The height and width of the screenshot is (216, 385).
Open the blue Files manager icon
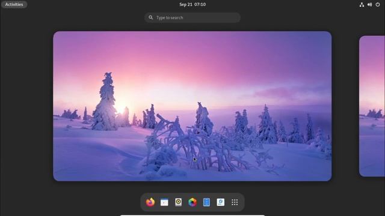coord(206,202)
